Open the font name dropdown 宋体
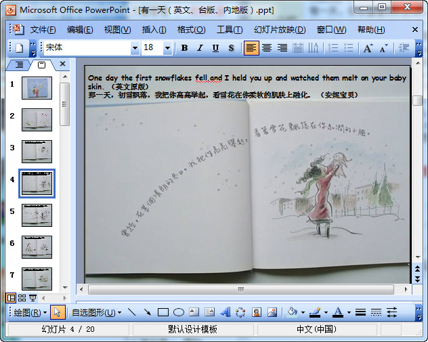The image size is (428, 342). tap(135, 48)
